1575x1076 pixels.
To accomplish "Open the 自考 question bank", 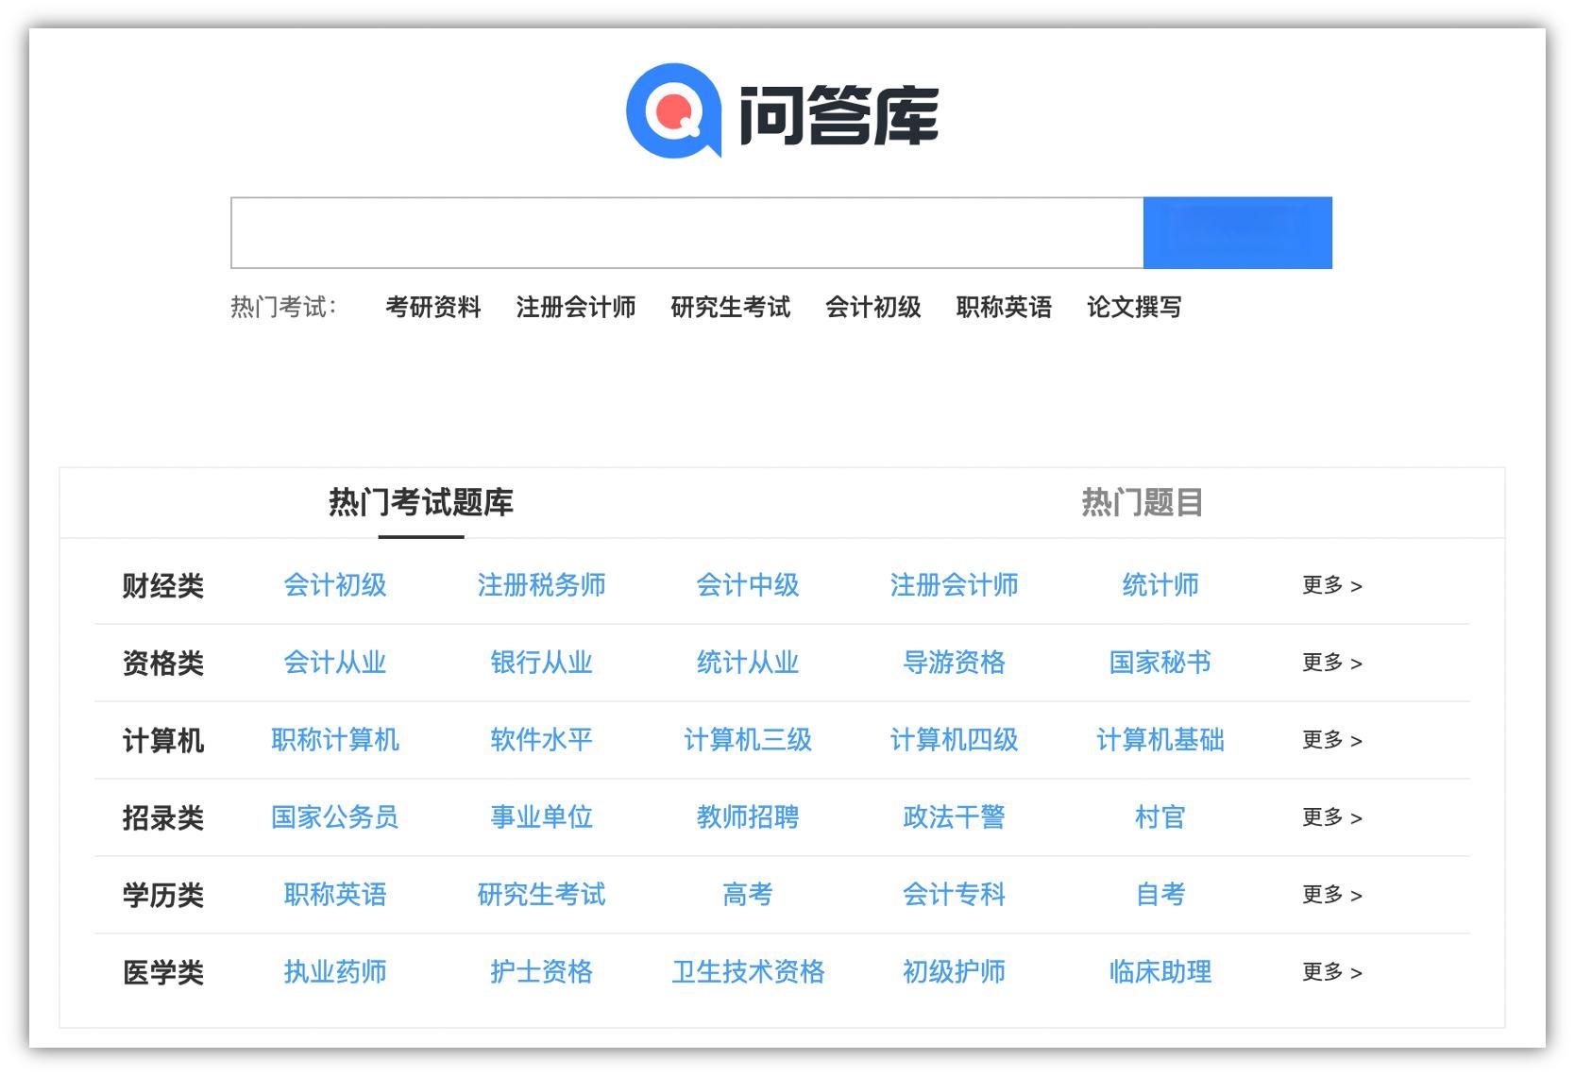I will pos(1160,895).
